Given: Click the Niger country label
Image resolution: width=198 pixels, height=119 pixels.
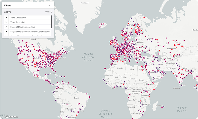Looking at the screenshot, I should 125,77.
